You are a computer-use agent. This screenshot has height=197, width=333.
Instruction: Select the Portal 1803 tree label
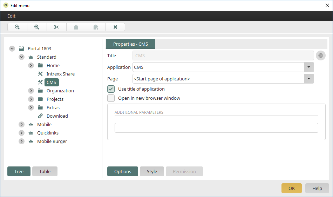(x=40, y=48)
